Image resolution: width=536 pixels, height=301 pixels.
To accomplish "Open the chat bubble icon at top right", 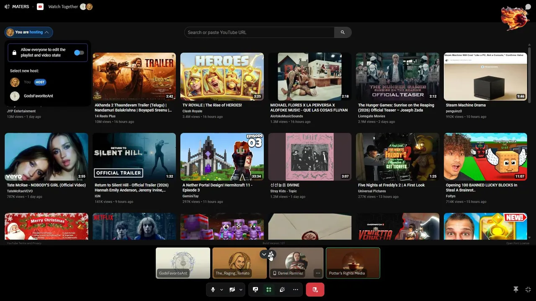I will (x=528, y=7).
